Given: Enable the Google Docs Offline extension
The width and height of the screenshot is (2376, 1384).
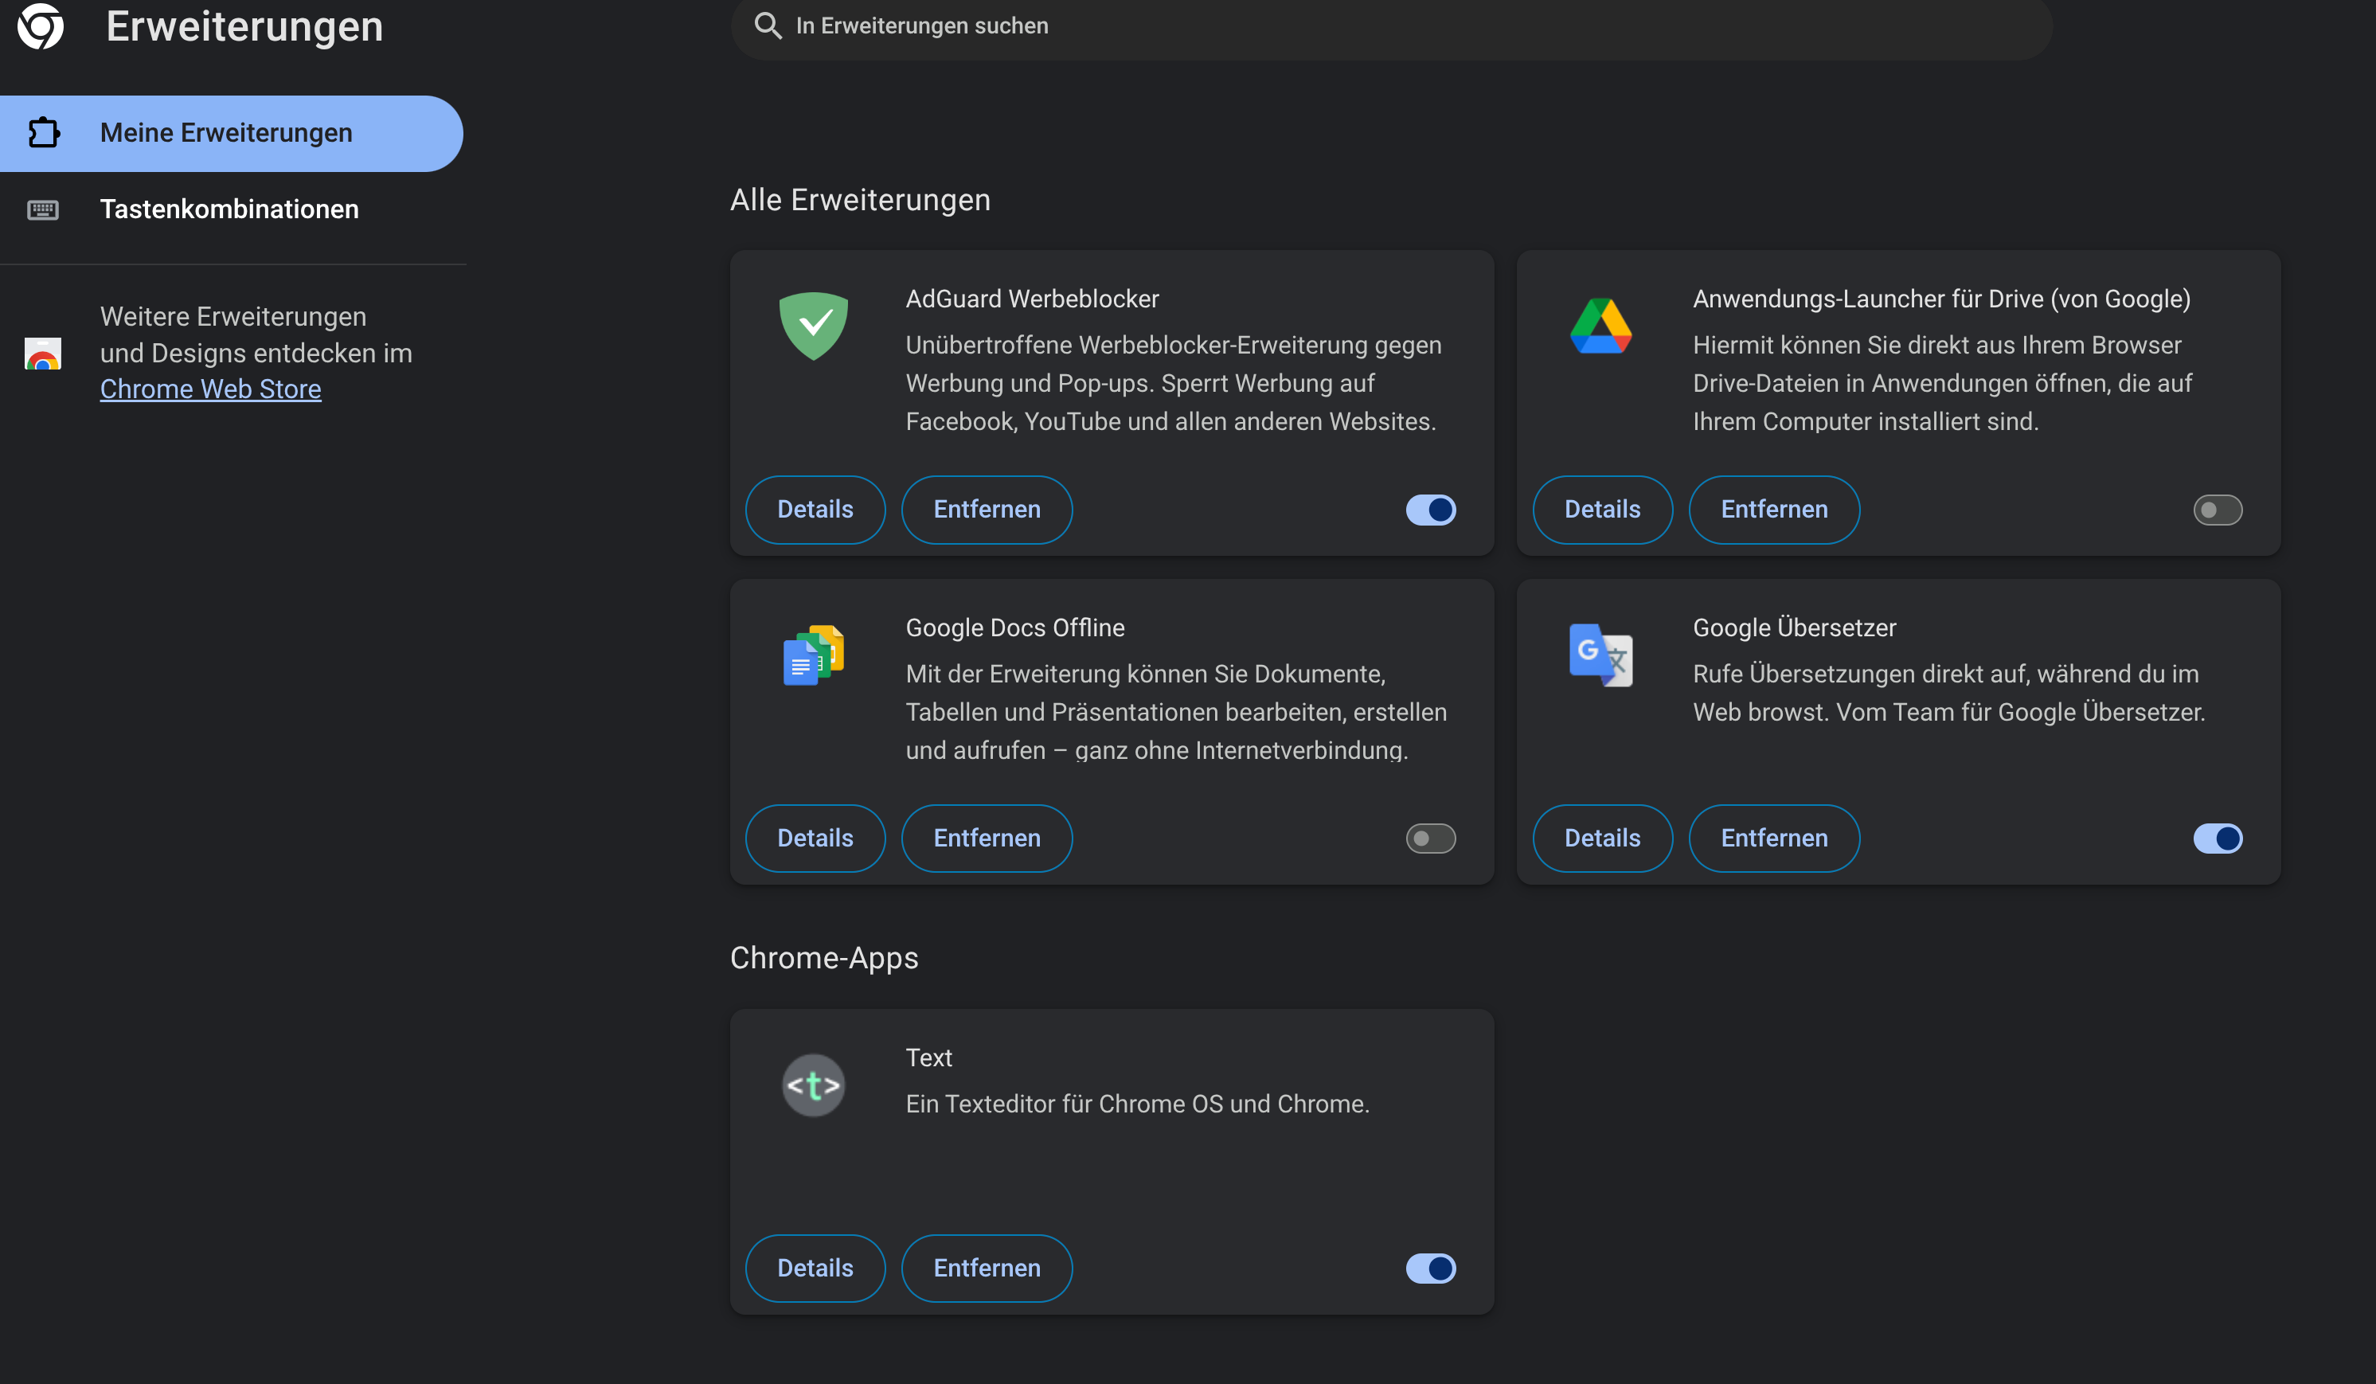Looking at the screenshot, I should [x=1430, y=839].
